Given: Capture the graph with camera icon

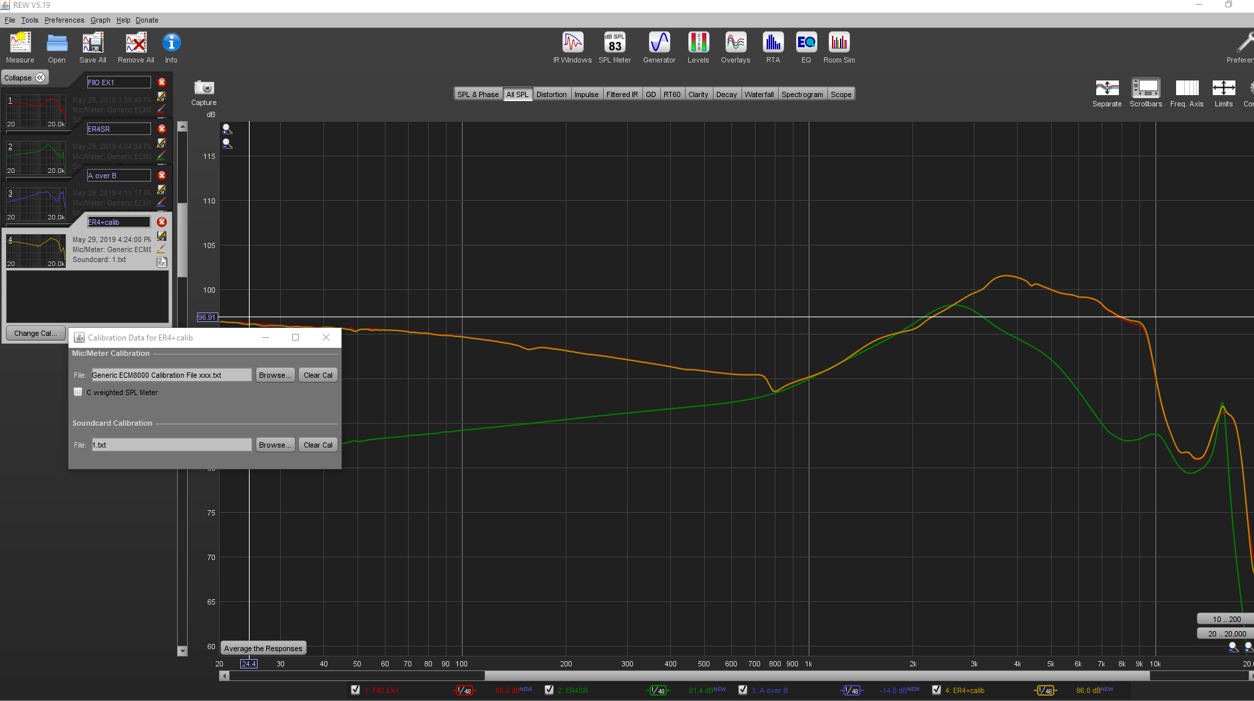Looking at the screenshot, I should (204, 92).
